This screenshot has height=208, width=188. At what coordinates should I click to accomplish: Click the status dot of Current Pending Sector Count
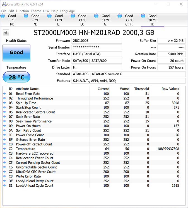point(4,162)
